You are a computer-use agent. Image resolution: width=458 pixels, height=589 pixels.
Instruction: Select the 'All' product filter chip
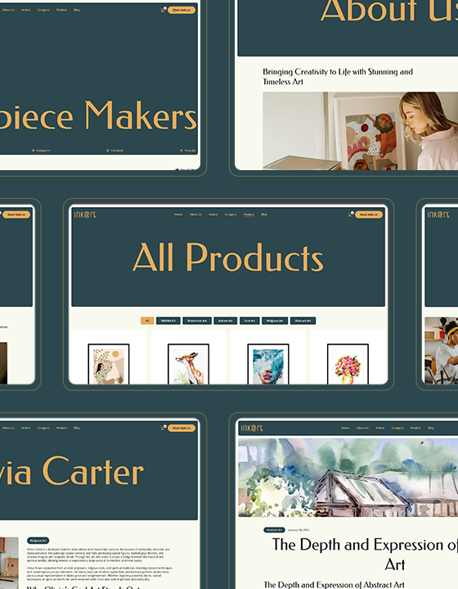(x=147, y=321)
